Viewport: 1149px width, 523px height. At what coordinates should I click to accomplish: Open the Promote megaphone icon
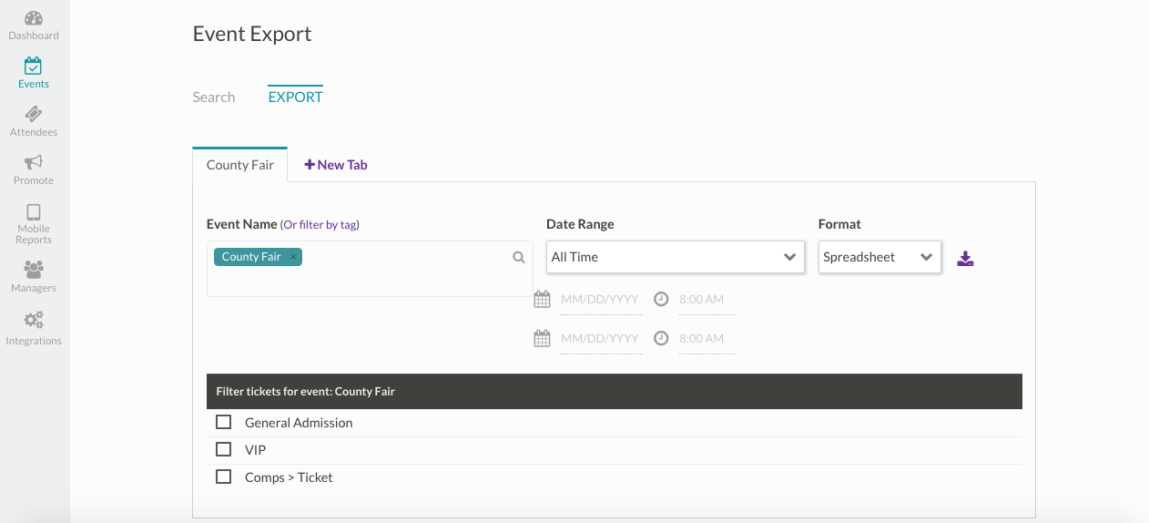click(34, 163)
